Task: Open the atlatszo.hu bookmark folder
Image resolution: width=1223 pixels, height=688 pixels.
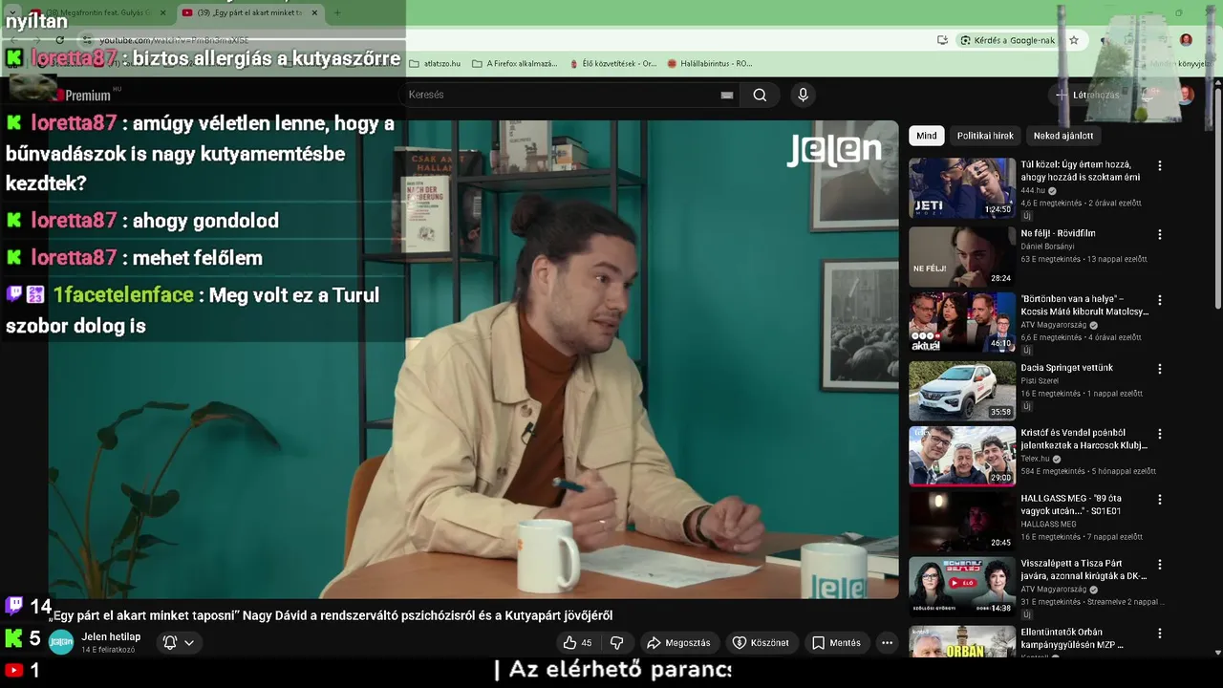Action: tap(435, 64)
